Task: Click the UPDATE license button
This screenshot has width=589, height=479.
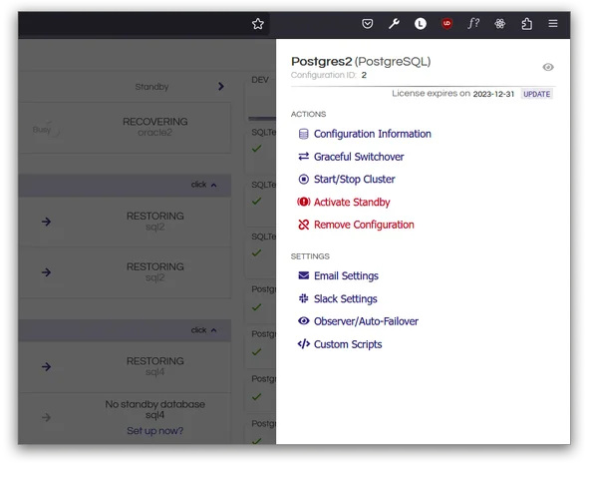Action: click(x=537, y=94)
